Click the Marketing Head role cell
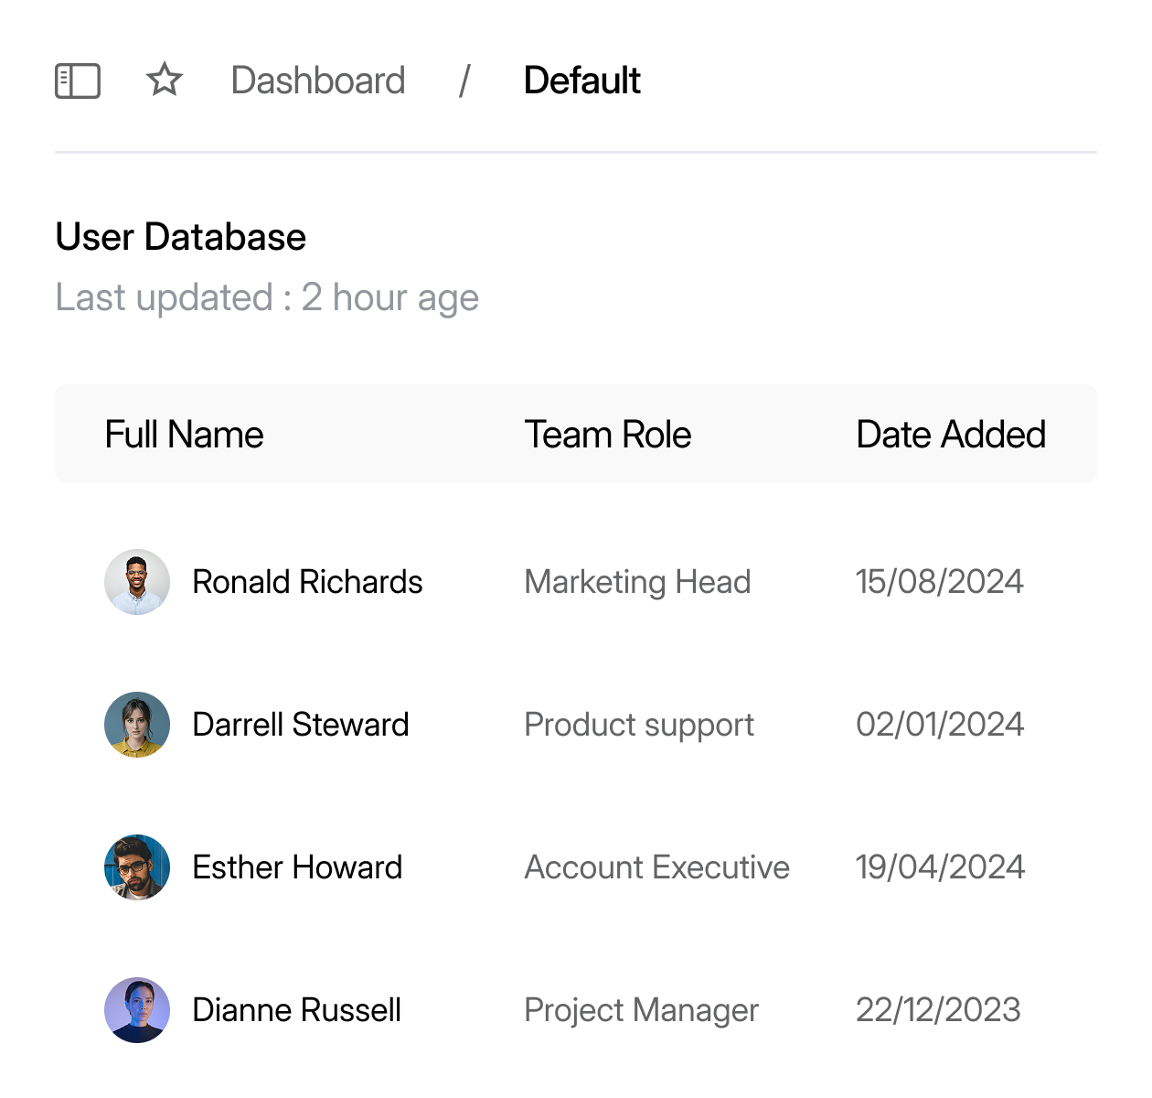 click(637, 582)
